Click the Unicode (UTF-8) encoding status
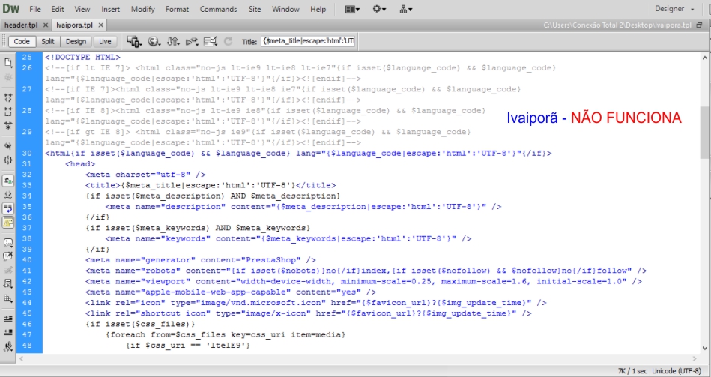Screen dimensions: 711x377 677,371
